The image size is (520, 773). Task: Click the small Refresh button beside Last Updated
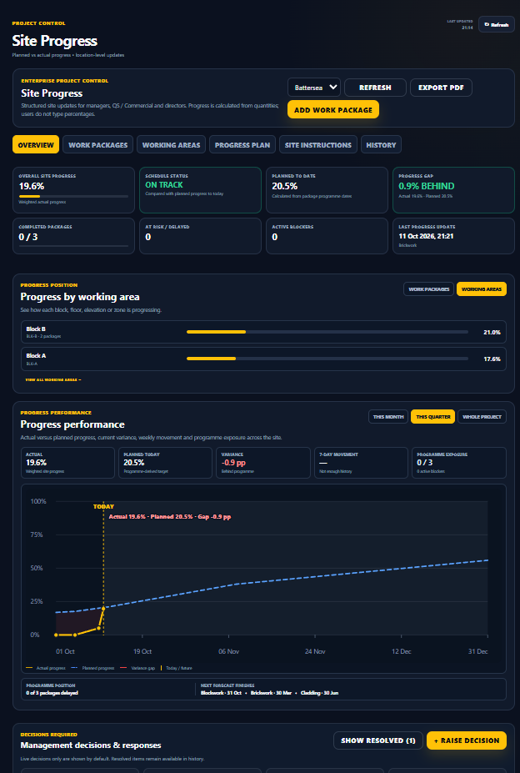pos(497,25)
